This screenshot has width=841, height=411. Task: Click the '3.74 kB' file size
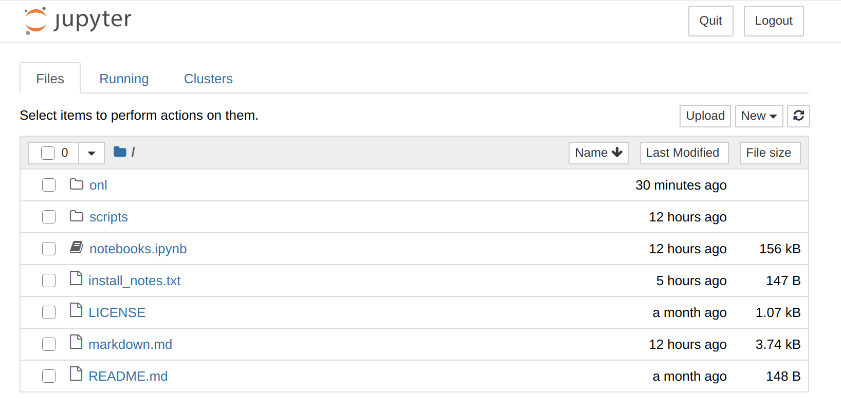click(778, 344)
